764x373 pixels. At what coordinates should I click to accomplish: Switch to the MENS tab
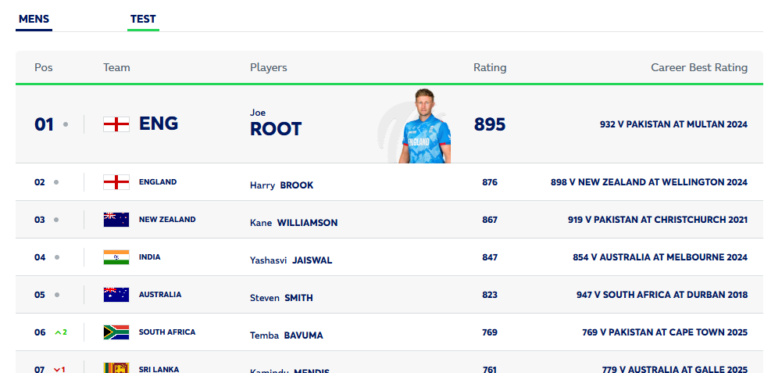point(34,19)
